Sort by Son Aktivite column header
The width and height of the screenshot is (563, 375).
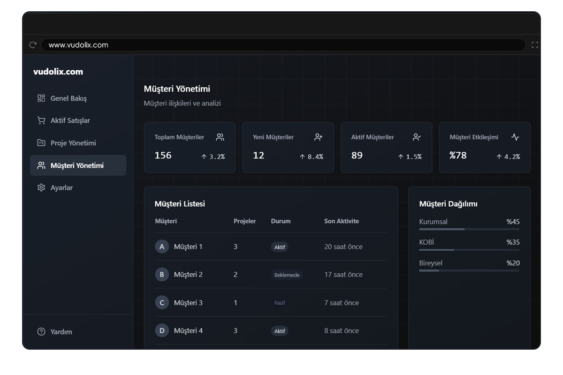pos(342,221)
